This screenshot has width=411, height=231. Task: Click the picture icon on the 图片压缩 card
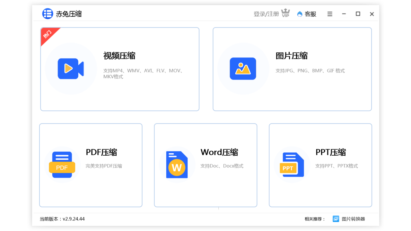(x=243, y=68)
